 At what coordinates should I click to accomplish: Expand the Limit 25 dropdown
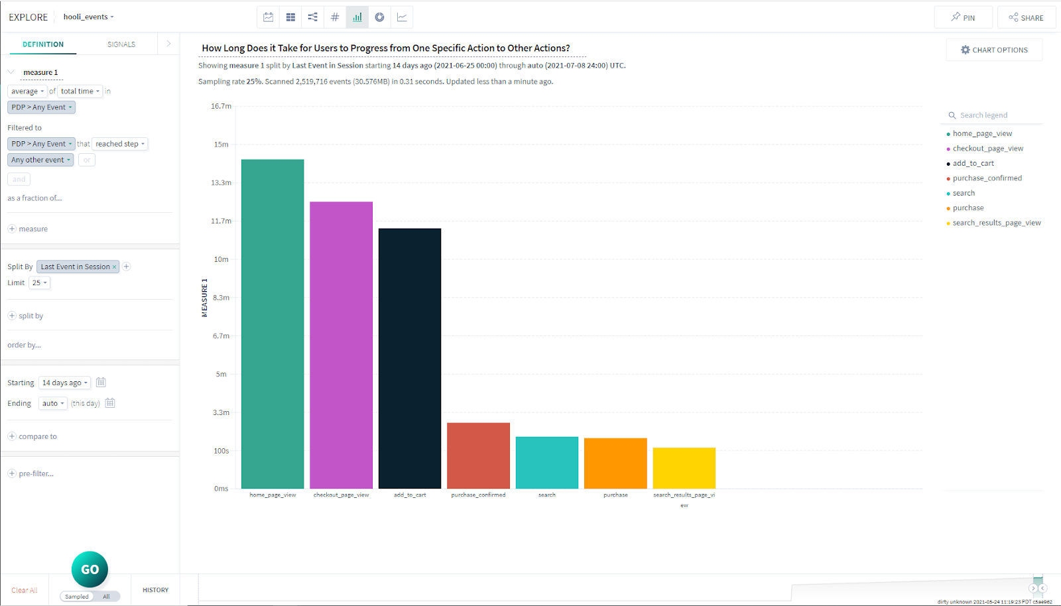40,283
